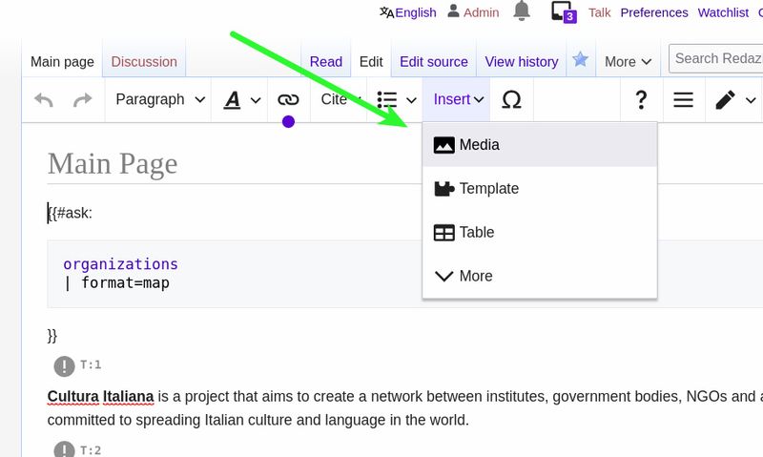Click the link insertion icon
The width and height of the screenshot is (763, 457).
click(x=288, y=100)
